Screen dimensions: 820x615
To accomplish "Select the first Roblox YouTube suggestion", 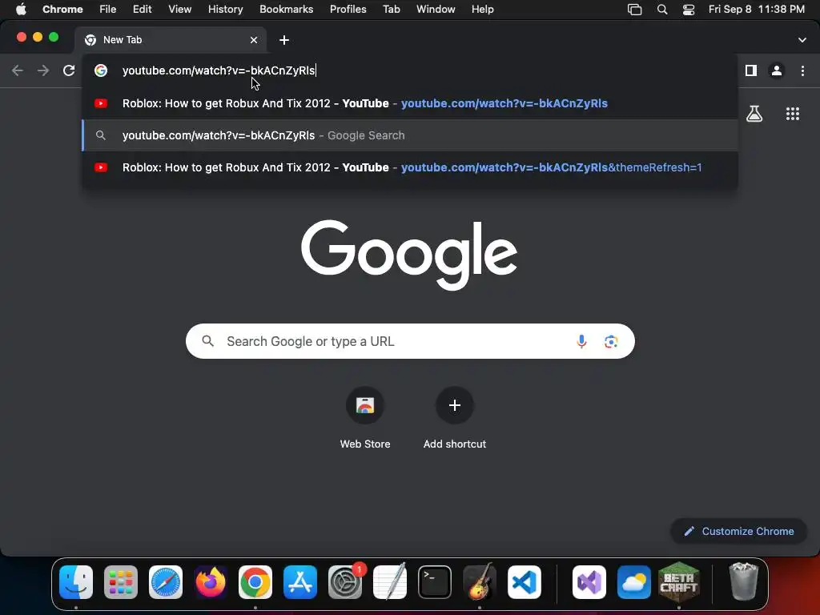I will [x=410, y=103].
